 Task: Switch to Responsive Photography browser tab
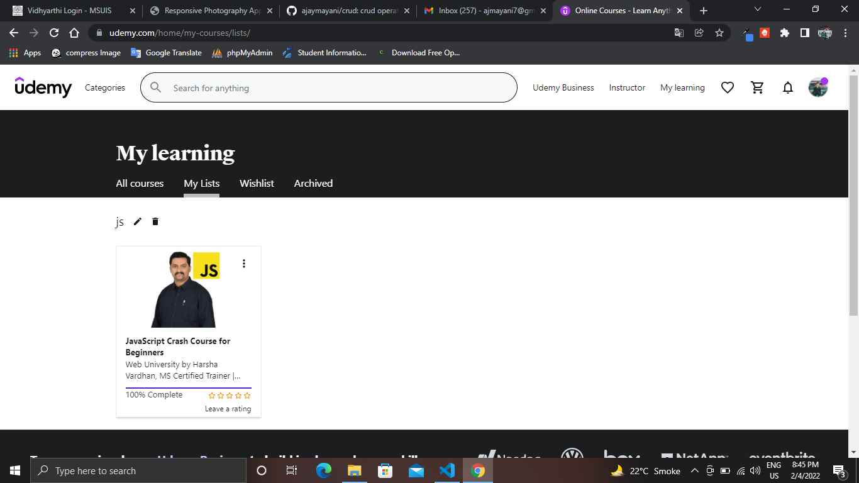coord(211,11)
